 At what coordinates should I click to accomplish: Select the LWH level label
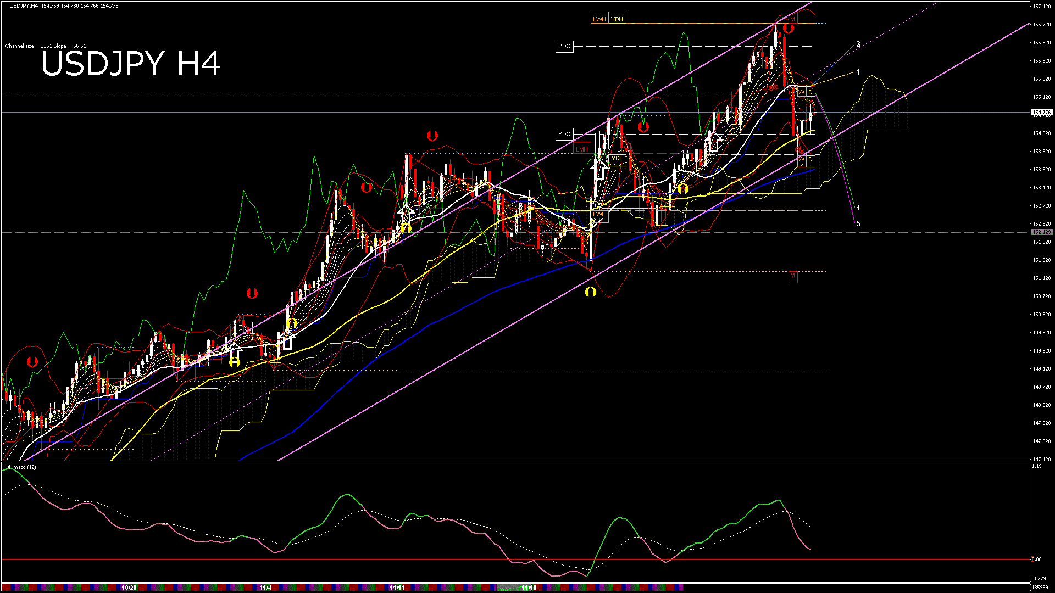(599, 19)
